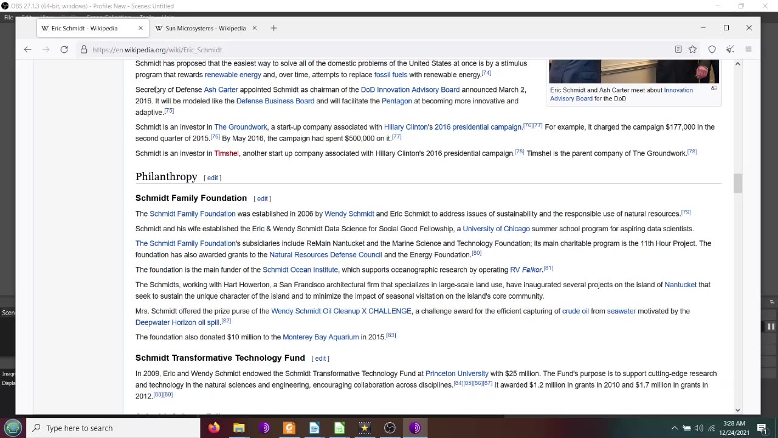Click the taskbar search box
The height and width of the screenshot is (438, 778).
coord(114,428)
